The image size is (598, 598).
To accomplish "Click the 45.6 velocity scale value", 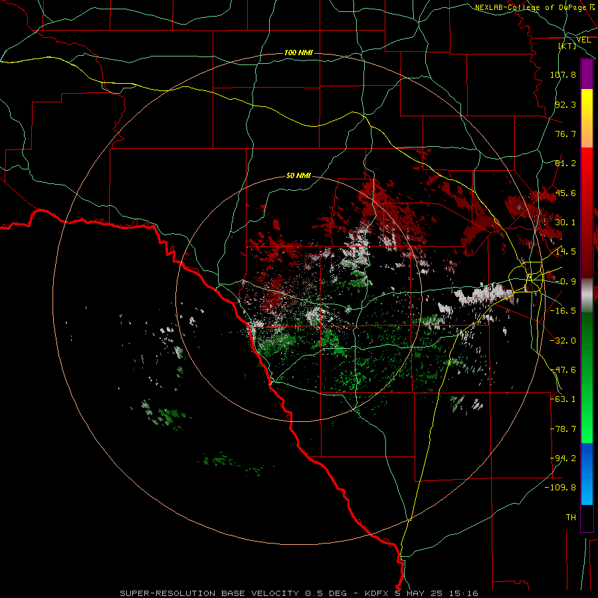I will (565, 193).
